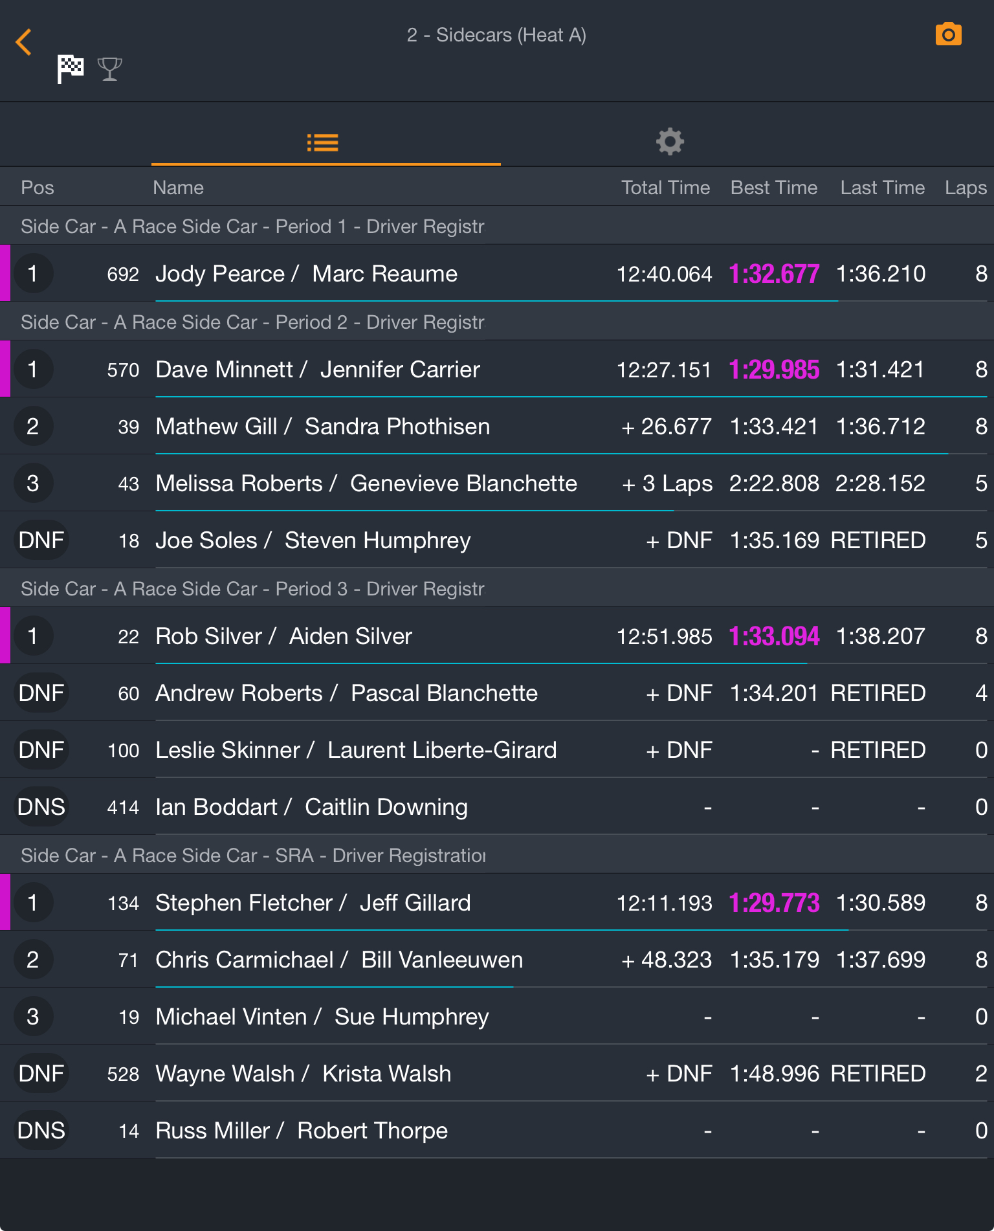Viewport: 994px width, 1231px height.
Task: Click the Best Time column header
Action: (774, 188)
